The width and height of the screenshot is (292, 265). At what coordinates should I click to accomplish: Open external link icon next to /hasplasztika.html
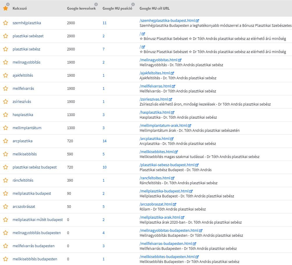(173, 113)
